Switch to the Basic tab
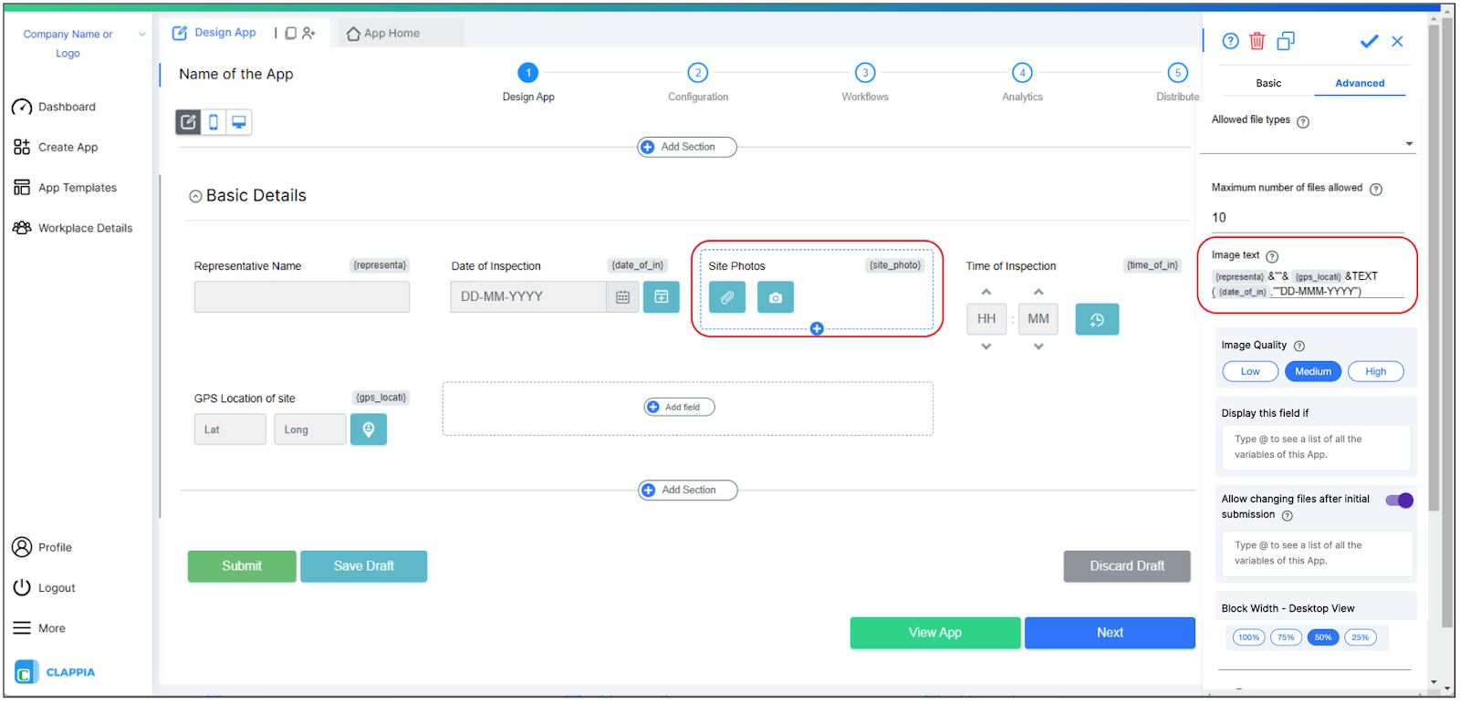The width and height of the screenshot is (1460, 703). (1268, 83)
